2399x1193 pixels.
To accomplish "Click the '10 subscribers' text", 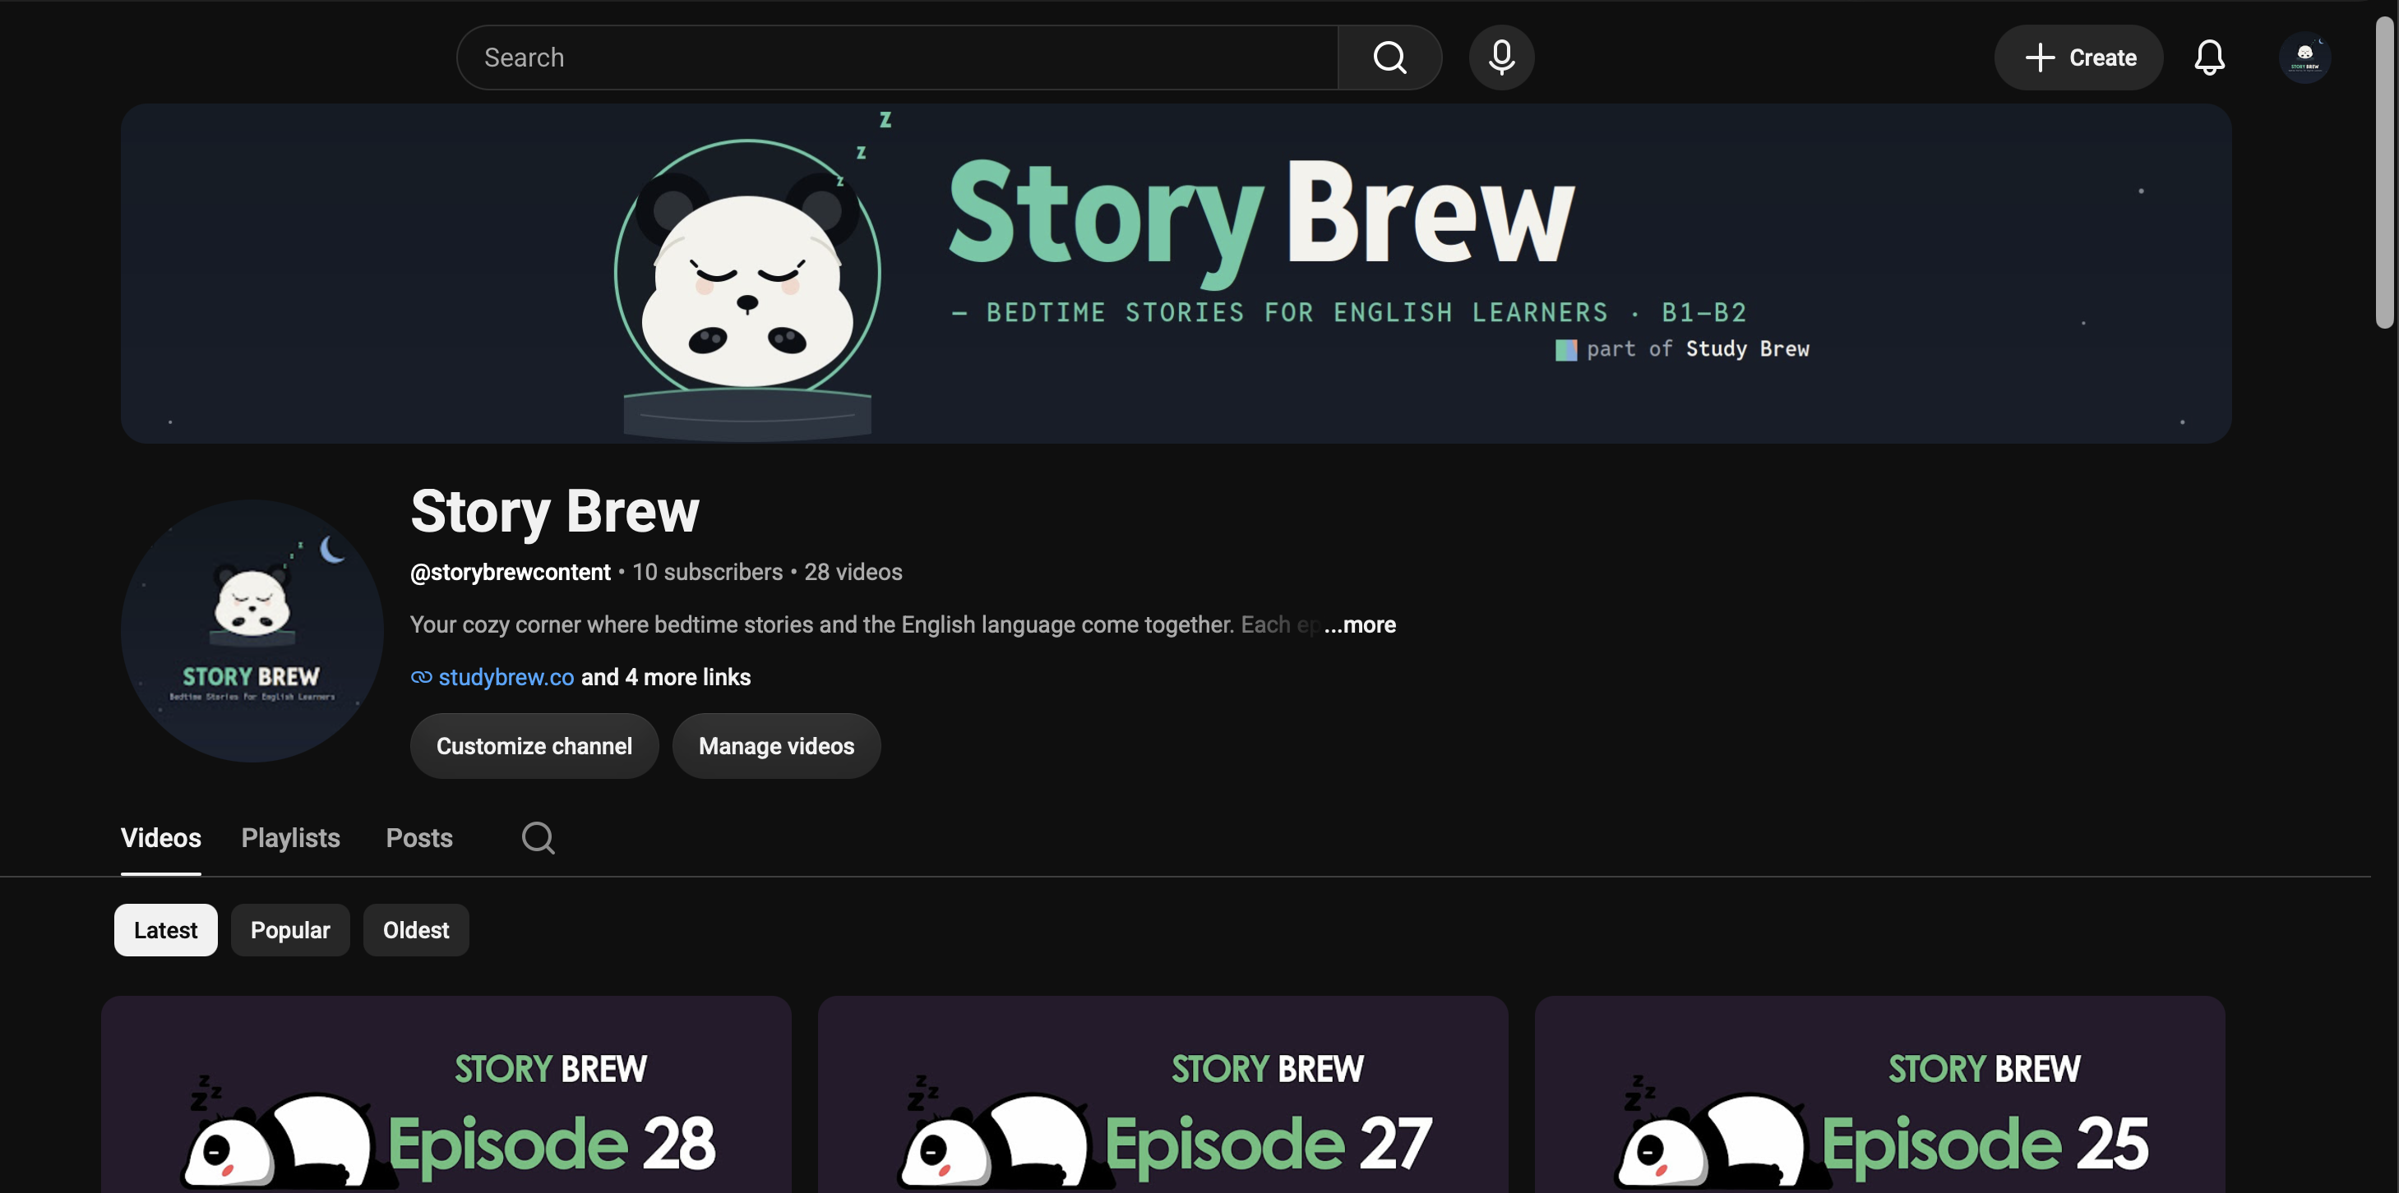I will (708, 571).
